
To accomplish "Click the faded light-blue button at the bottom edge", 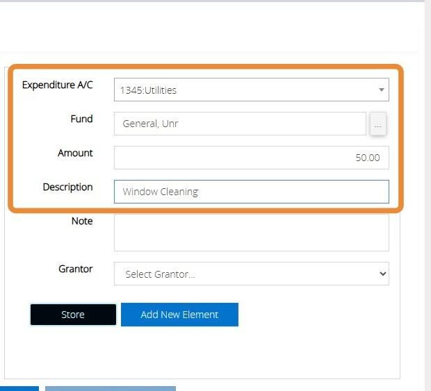I will point(111,388).
